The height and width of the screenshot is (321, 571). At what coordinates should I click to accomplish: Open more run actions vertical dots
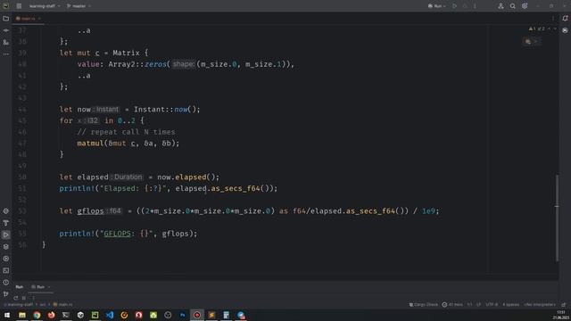click(475, 6)
